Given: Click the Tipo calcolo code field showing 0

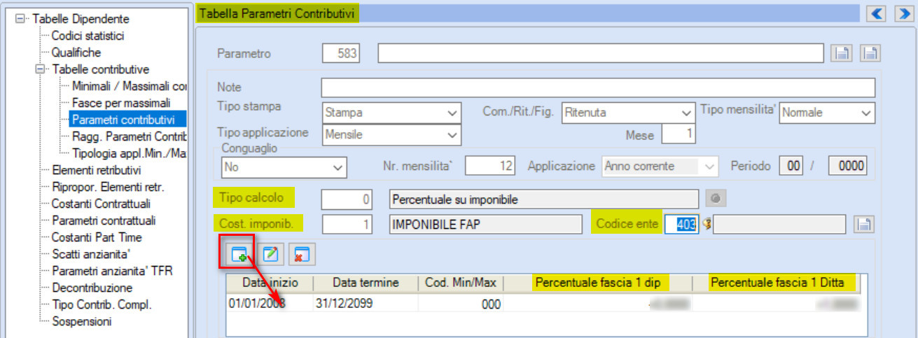Looking at the screenshot, I should [347, 199].
